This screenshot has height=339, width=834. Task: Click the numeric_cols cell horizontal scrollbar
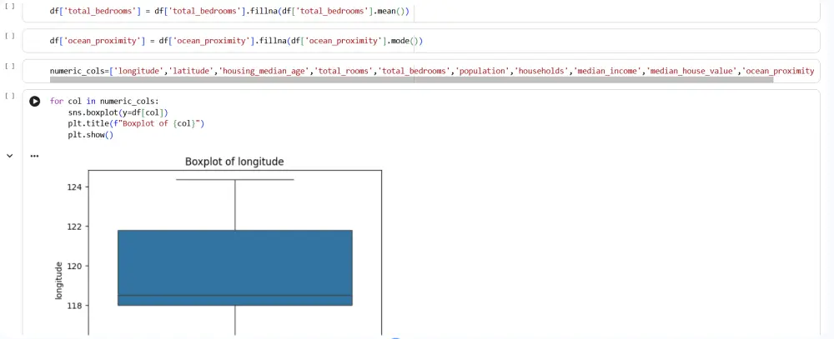pos(411,80)
